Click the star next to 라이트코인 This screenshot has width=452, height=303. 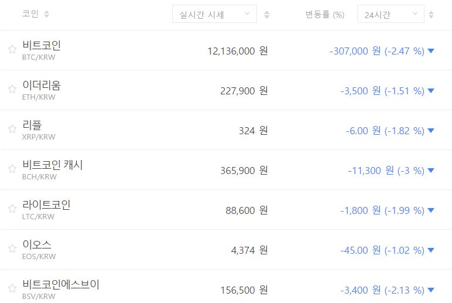[12, 209]
